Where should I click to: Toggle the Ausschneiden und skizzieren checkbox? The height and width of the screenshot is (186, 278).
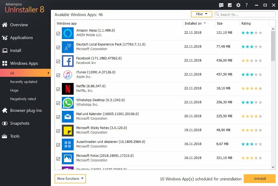(58, 145)
